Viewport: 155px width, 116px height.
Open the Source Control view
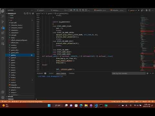click(x=3, y=22)
